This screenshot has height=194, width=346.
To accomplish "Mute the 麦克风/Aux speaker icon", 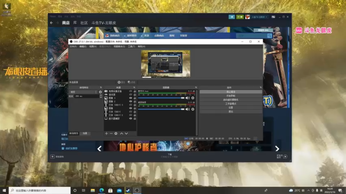I will (188, 98).
